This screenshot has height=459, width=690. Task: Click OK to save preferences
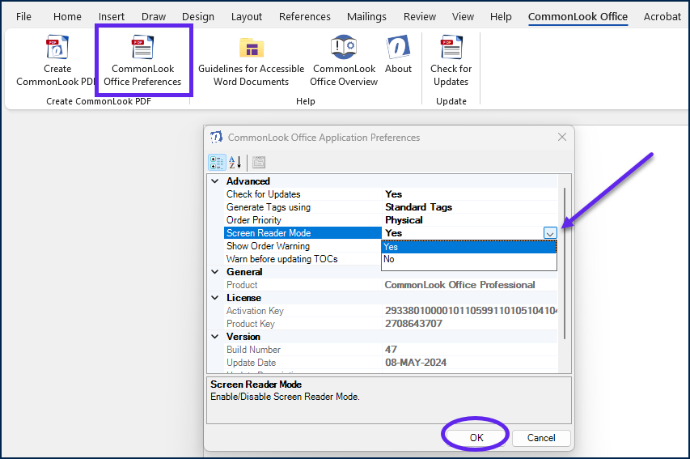[476, 437]
